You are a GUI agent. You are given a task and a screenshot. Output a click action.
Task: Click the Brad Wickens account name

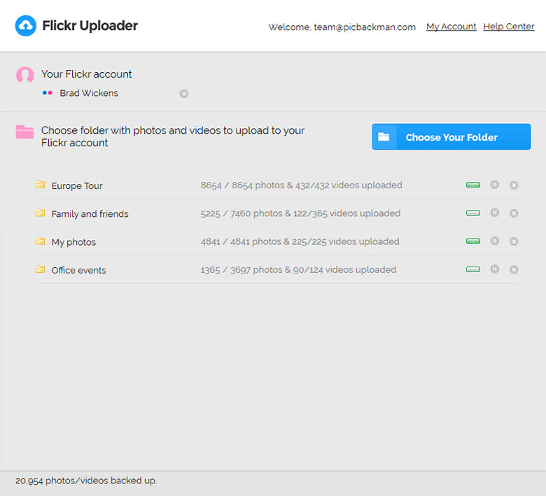click(89, 93)
